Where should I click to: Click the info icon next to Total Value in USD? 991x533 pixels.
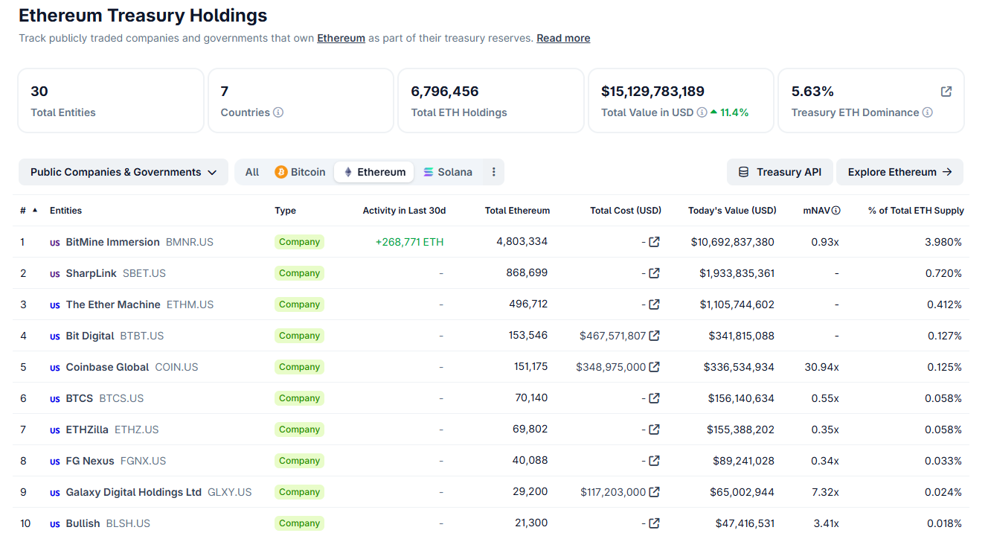click(702, 112)
